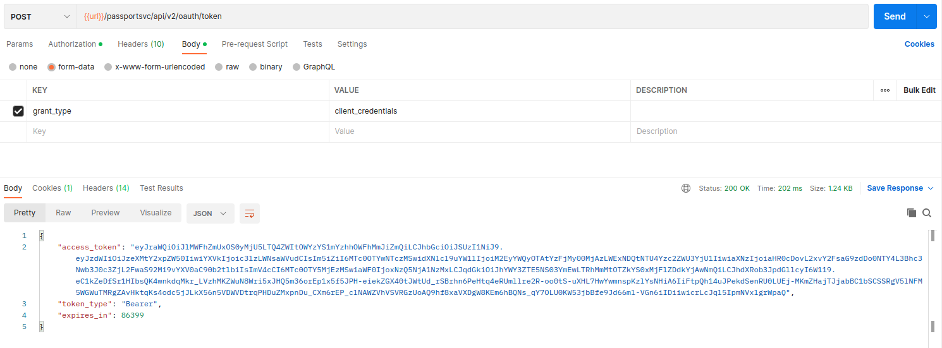Switch to the Authorization tab
The width and height of the screenshot is (942, 348).
point(72,44)
